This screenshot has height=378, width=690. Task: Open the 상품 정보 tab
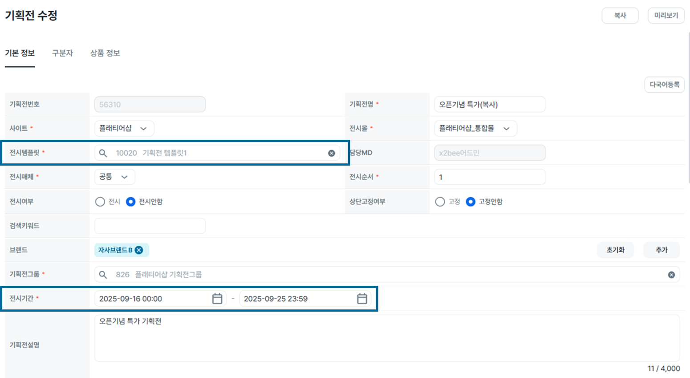(105, 53)
